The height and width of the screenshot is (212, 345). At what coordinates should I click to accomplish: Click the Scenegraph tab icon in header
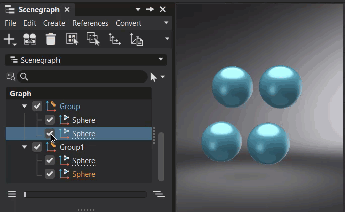point(10,10)
